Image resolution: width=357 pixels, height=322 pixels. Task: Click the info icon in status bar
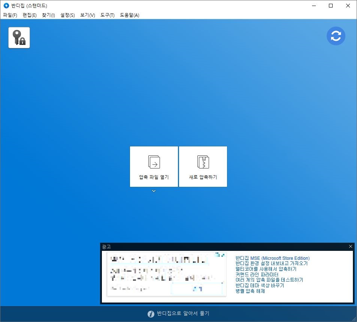(x=151, y=314)
